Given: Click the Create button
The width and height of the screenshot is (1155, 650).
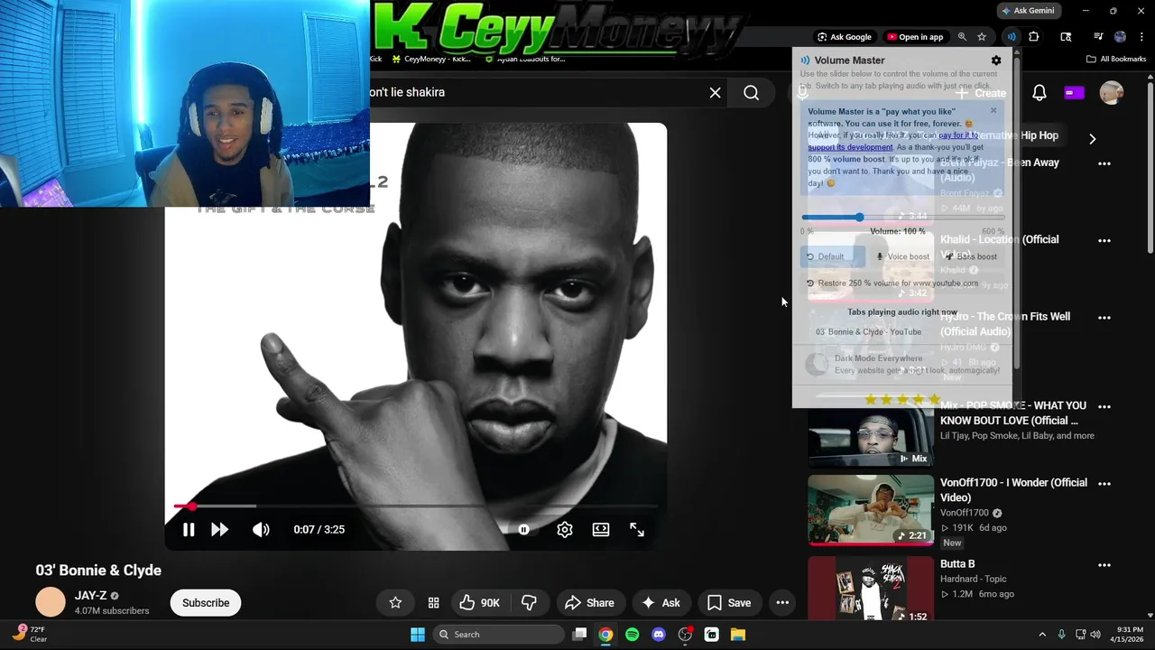Looking at the screenshot, I should click(x=981, y=93).
